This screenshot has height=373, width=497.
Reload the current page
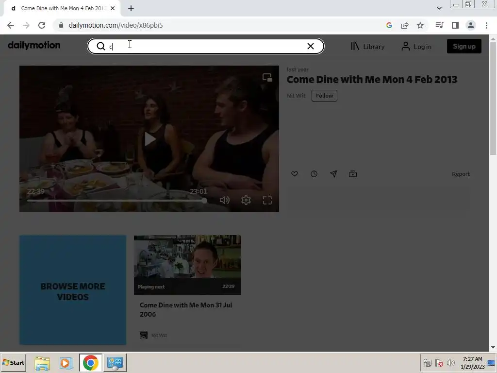click(x=42, y=25)
